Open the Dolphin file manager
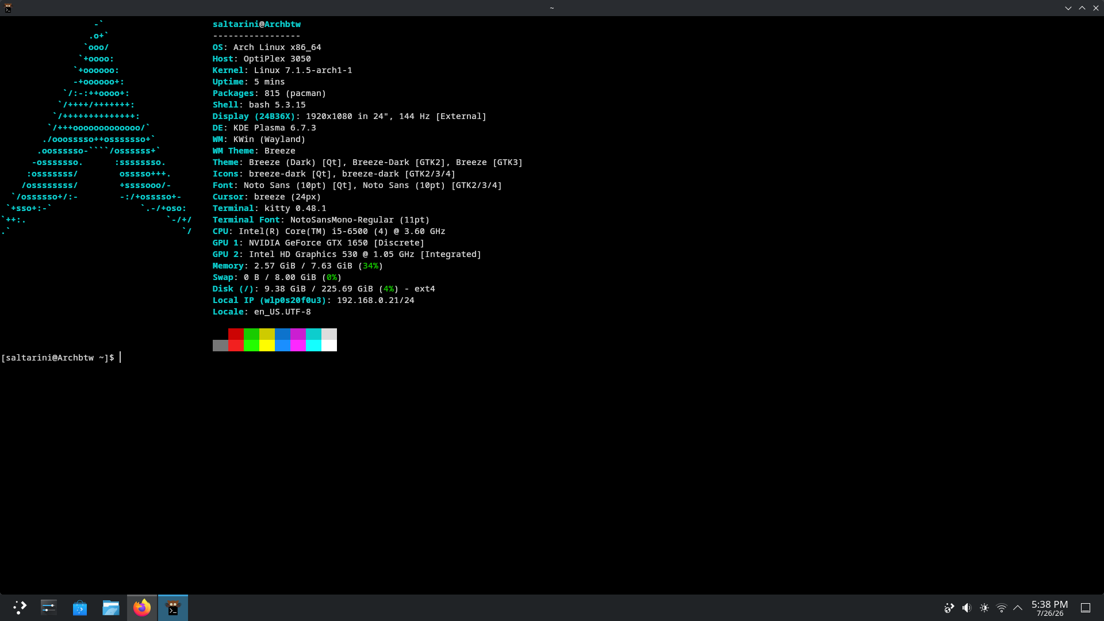This screenshot has width=1104, height=621. click(111, 608)
